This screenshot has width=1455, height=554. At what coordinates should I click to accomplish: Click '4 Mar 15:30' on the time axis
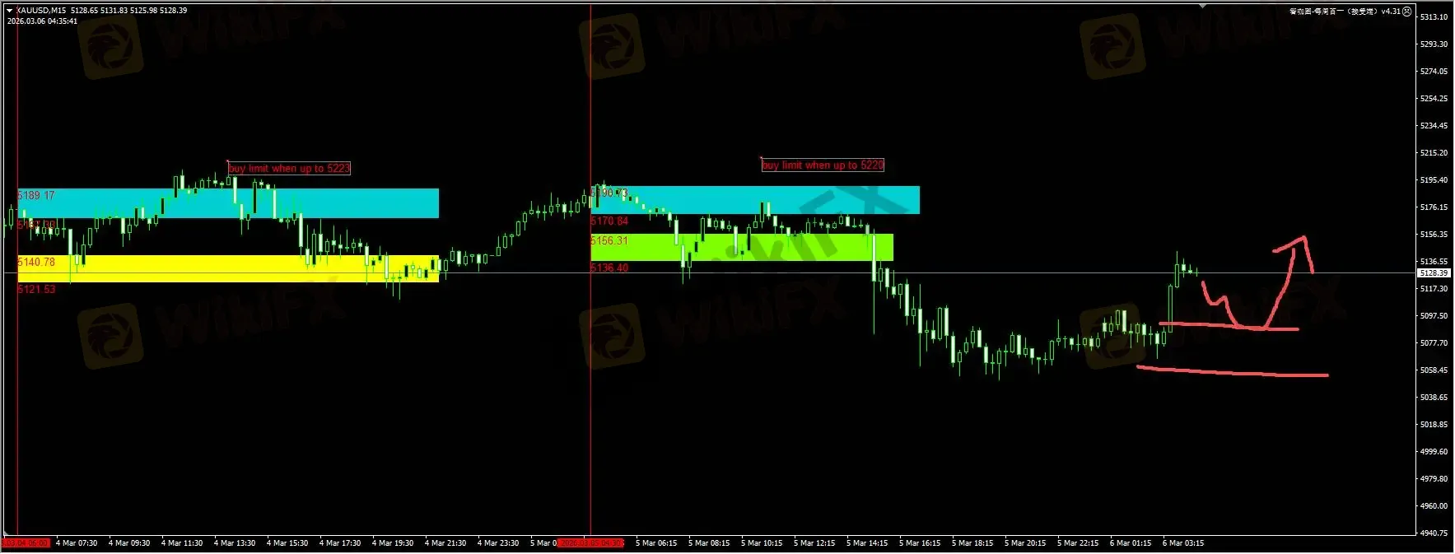tap(287, 543)
